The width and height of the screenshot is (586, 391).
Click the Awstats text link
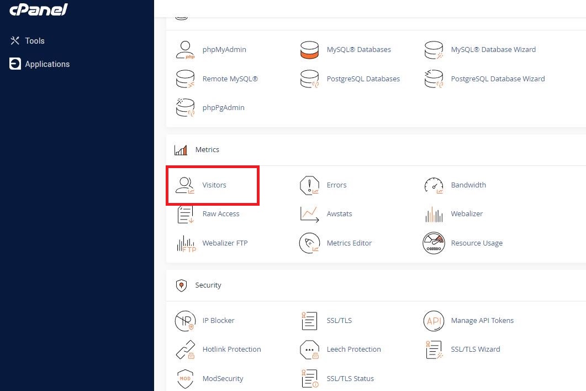[x=339, y=214]
